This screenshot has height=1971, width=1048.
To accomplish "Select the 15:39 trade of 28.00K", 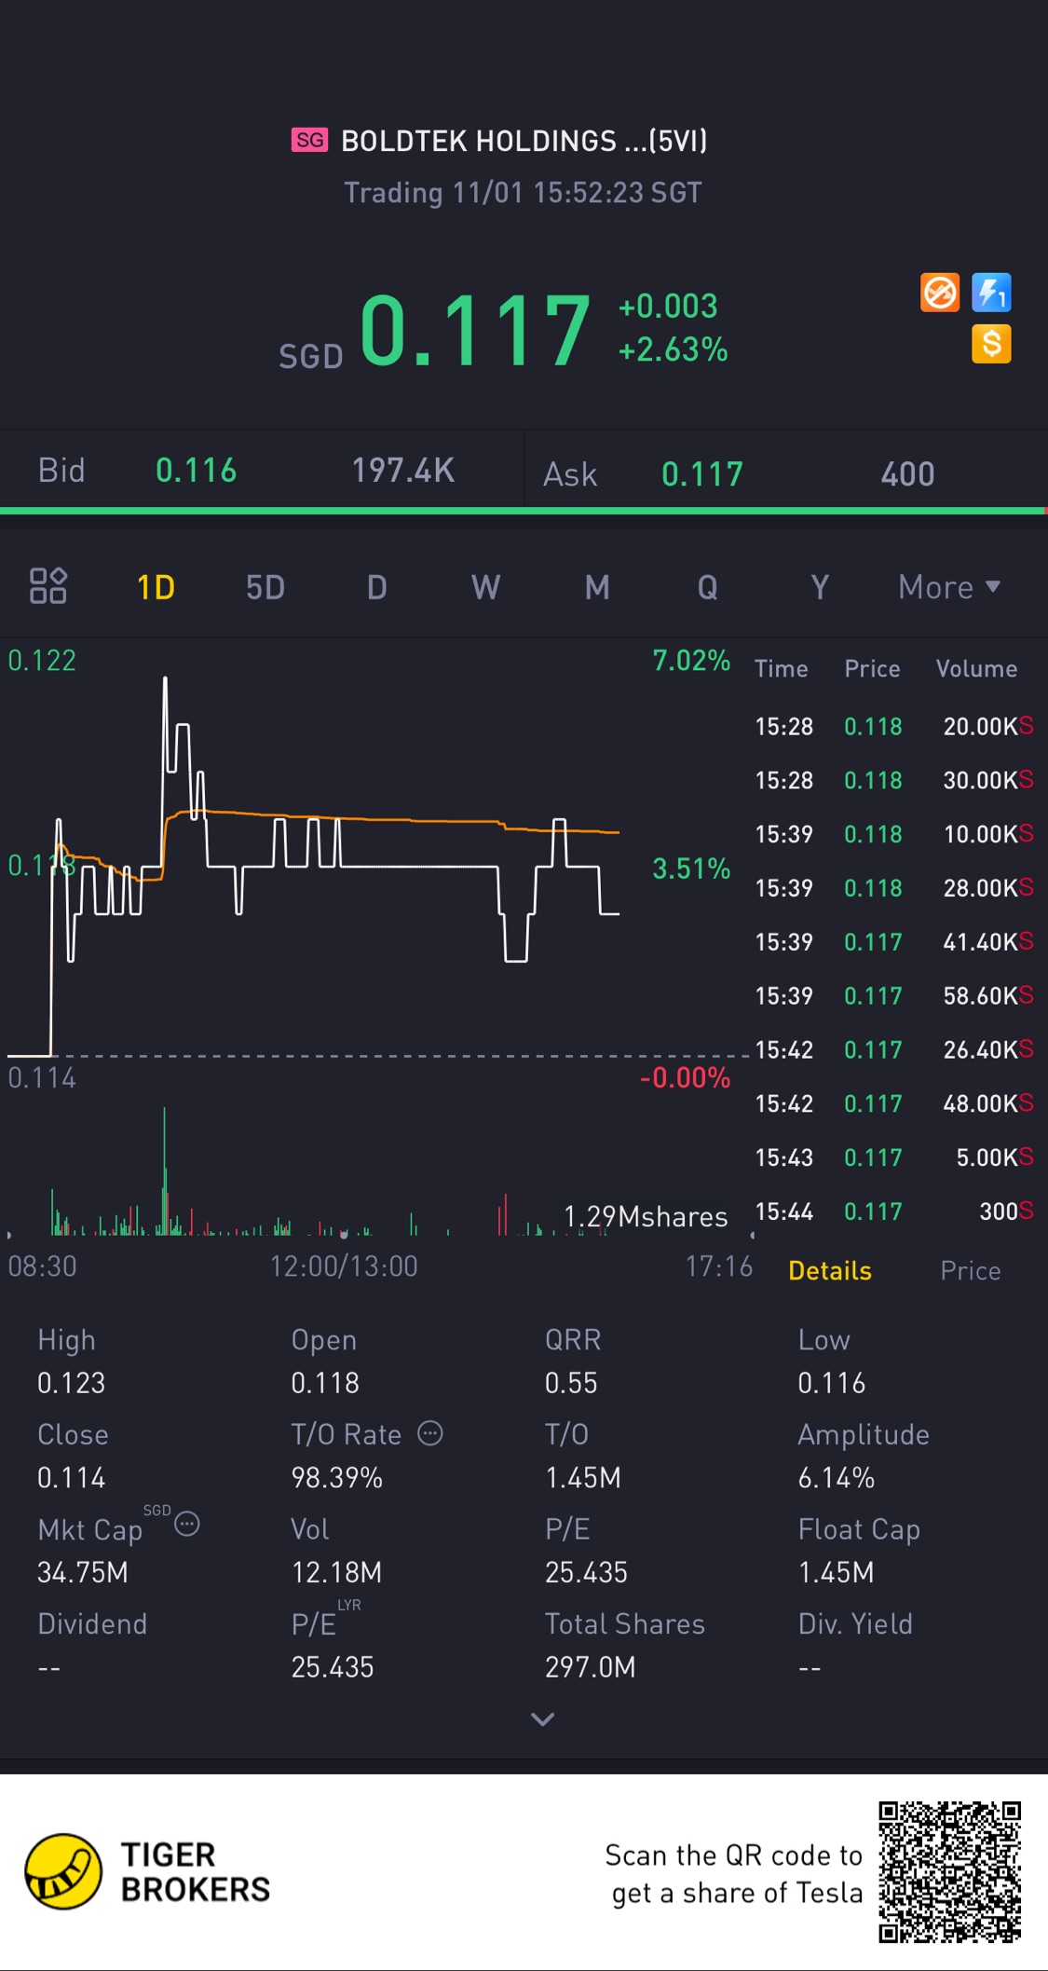I will (x=894, y=888).
